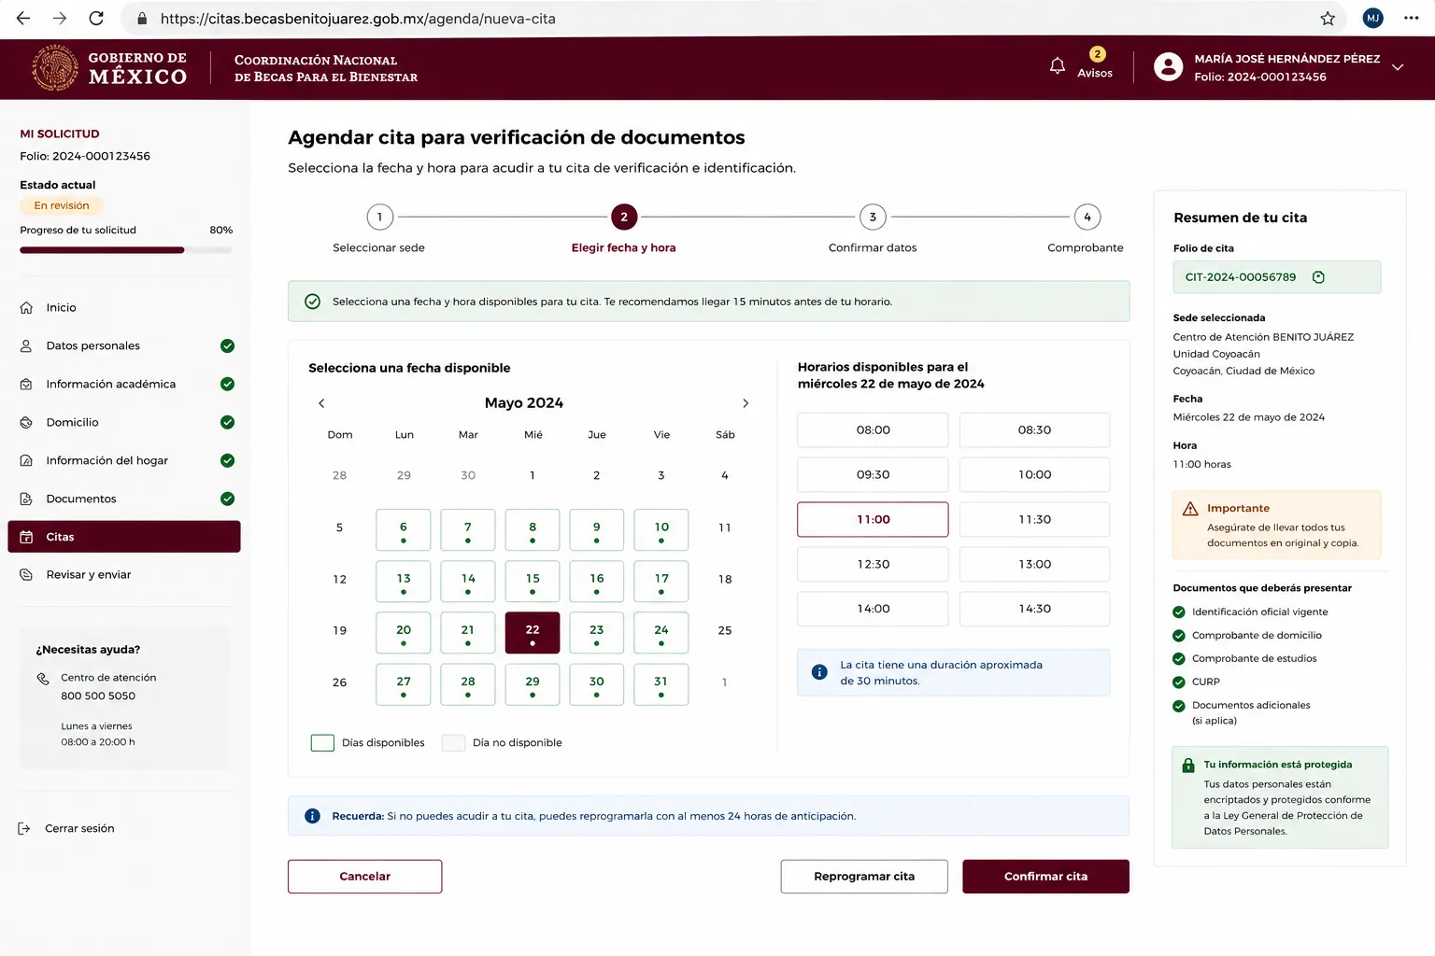This screenshot has height=956, width=1435.
Task: Click the Día no disponible legend swatch
Action: tap(453, 743)
